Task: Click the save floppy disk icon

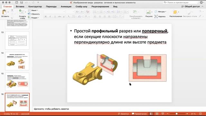Action: point(22,3)
